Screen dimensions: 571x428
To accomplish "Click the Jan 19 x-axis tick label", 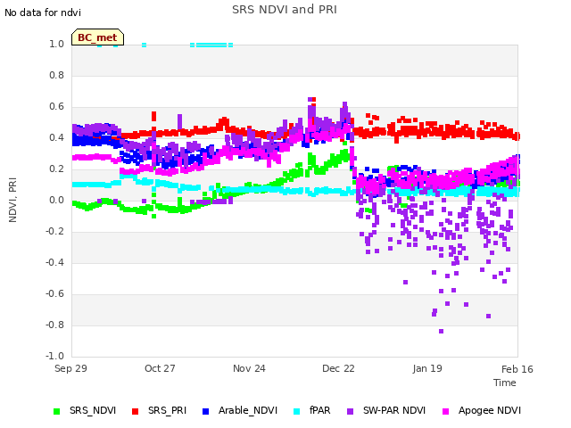I will click(427, 368).
